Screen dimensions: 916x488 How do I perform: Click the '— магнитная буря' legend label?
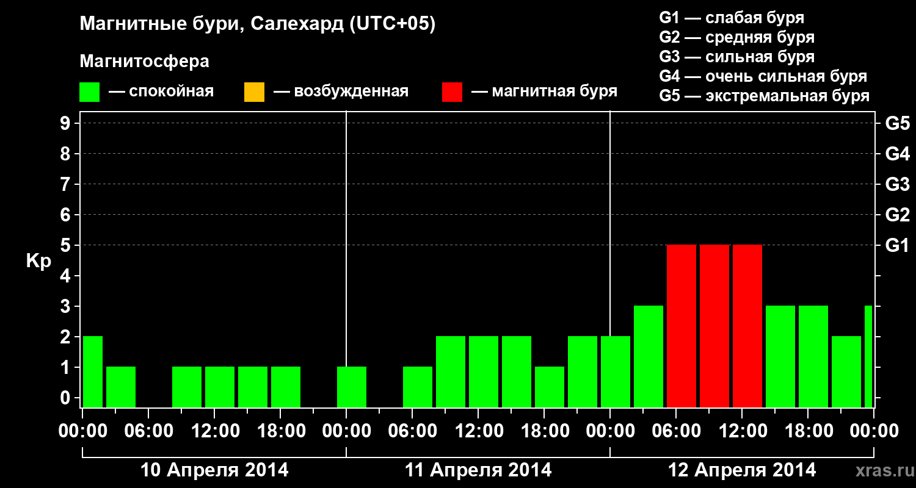click(x=544, y=91)
